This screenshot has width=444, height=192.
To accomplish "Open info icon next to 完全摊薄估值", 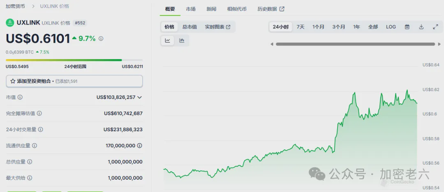I will [39, 113].
